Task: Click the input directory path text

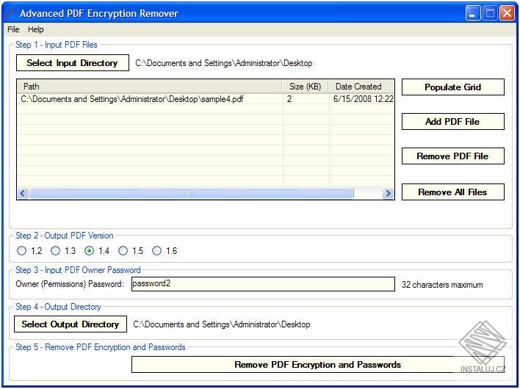Action: point(224,63)
